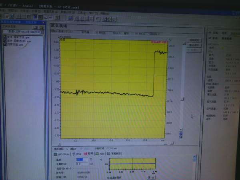
Task: Click the chromatogram vertical scrollbar down arrow
Action: 181,130
